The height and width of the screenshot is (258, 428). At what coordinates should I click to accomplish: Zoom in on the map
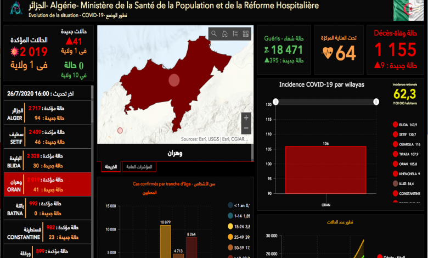coord(246,118)
